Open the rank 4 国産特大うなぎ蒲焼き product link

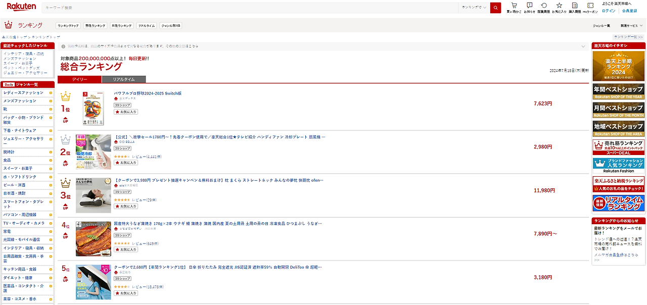(218, 224)
